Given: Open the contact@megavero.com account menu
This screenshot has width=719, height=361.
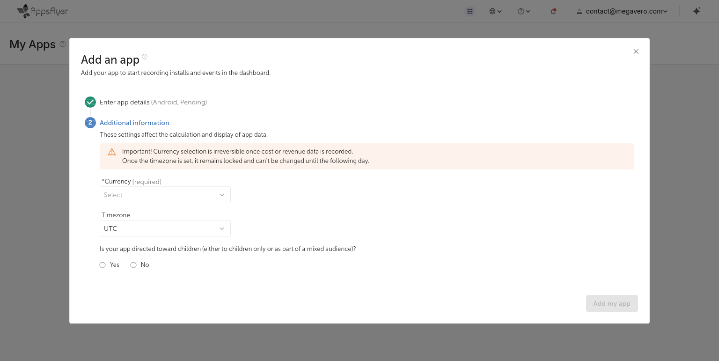Looking at the screenshot, I should point(622,11).
